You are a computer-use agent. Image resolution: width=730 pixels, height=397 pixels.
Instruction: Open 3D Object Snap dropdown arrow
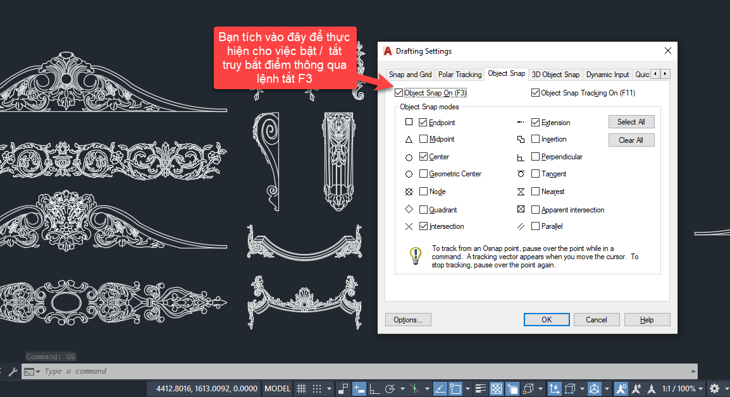point(540,389)
